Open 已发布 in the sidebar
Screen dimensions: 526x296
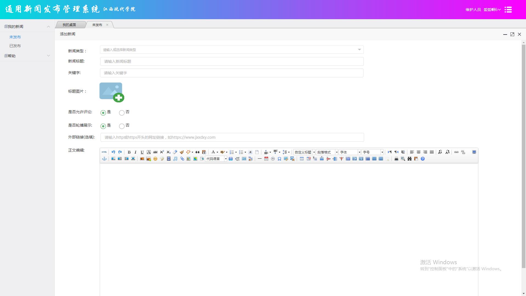pos(15,46)
